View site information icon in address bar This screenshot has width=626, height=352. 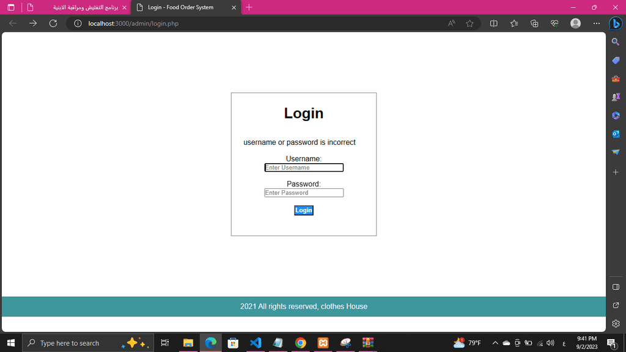coord(78,24)
